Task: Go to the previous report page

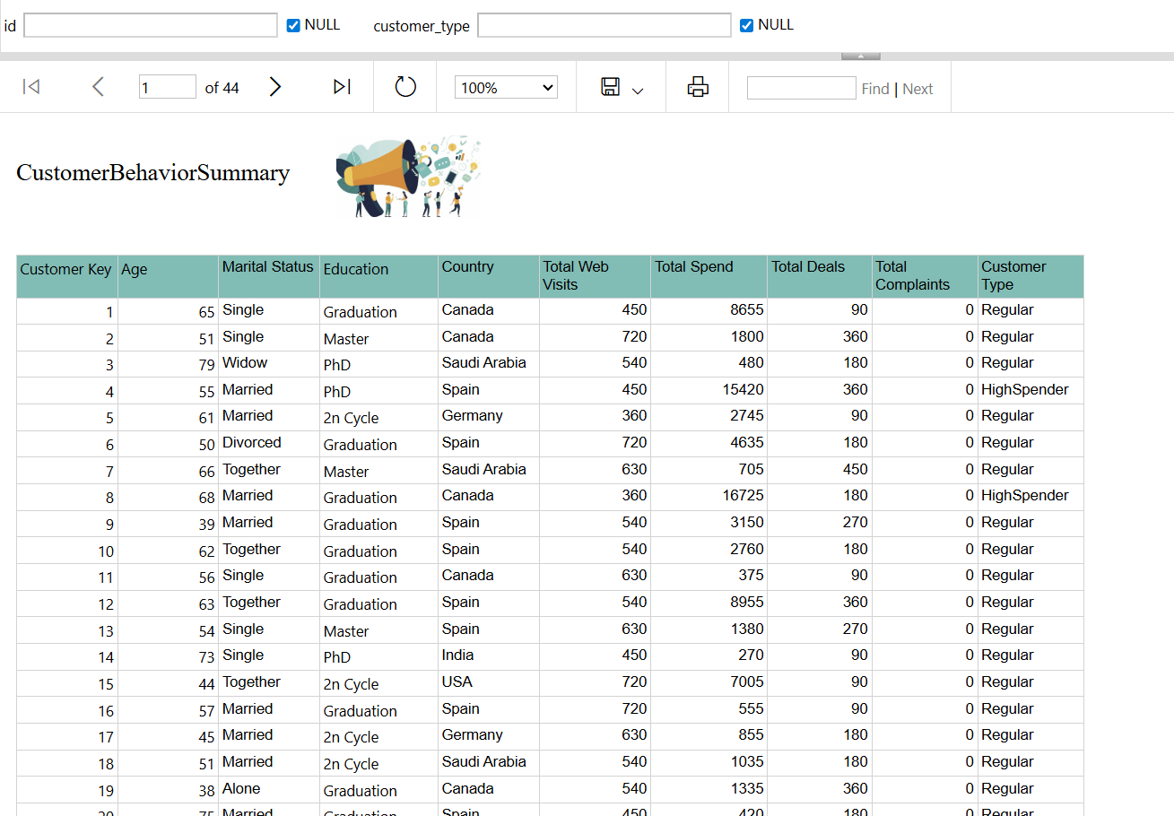Action: [x=98, y=87]
